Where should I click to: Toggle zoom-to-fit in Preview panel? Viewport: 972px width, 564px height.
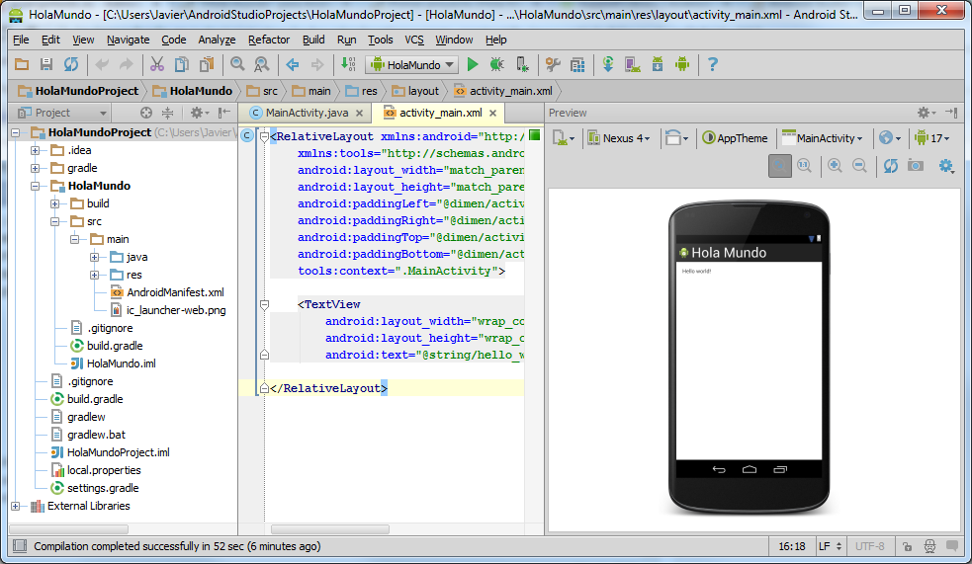pyautogui.click(x=780, y=166)
